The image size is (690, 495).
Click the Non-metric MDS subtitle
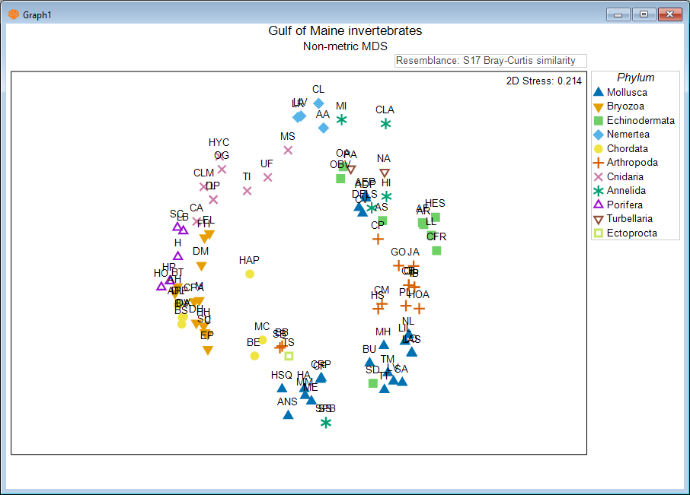point(345,46)
